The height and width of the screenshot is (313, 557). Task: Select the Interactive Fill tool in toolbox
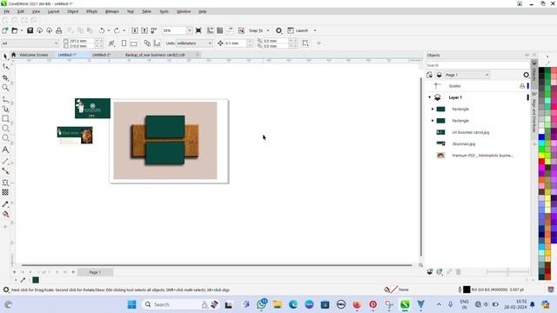[x=5, y=215]
